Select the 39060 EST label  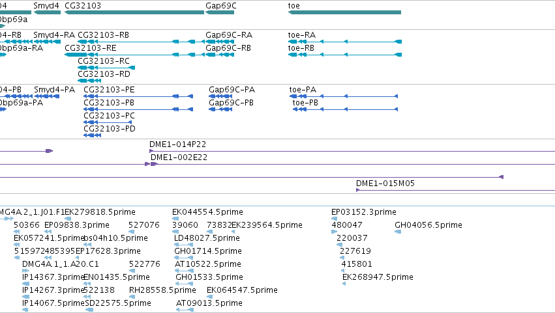click(185, 225)
